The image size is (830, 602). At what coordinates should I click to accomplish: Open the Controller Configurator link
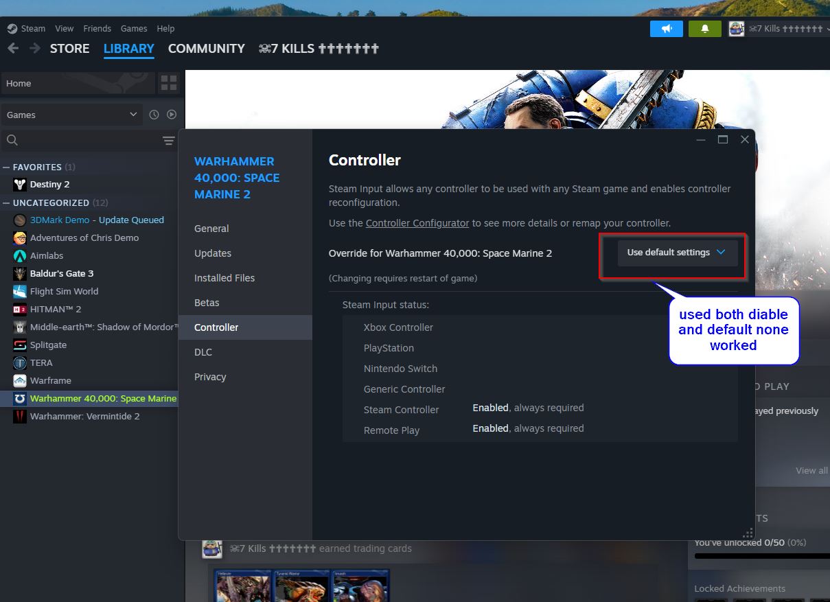(417, 223)
